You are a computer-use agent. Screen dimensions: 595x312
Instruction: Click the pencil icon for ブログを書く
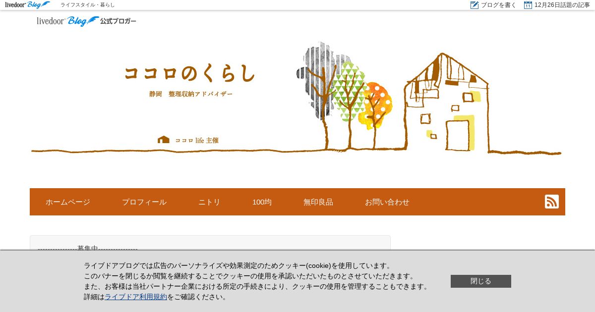475,5
